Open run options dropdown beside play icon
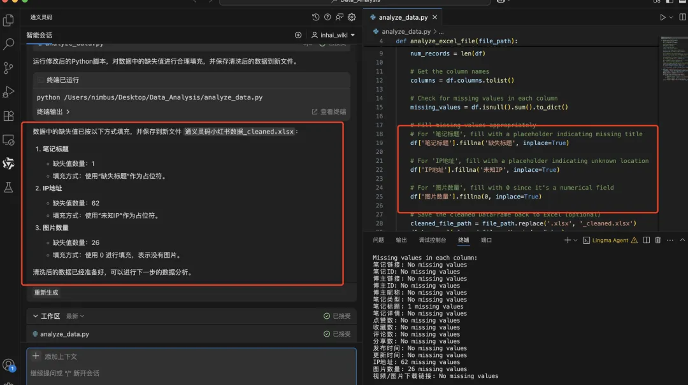 click(671, 18)
